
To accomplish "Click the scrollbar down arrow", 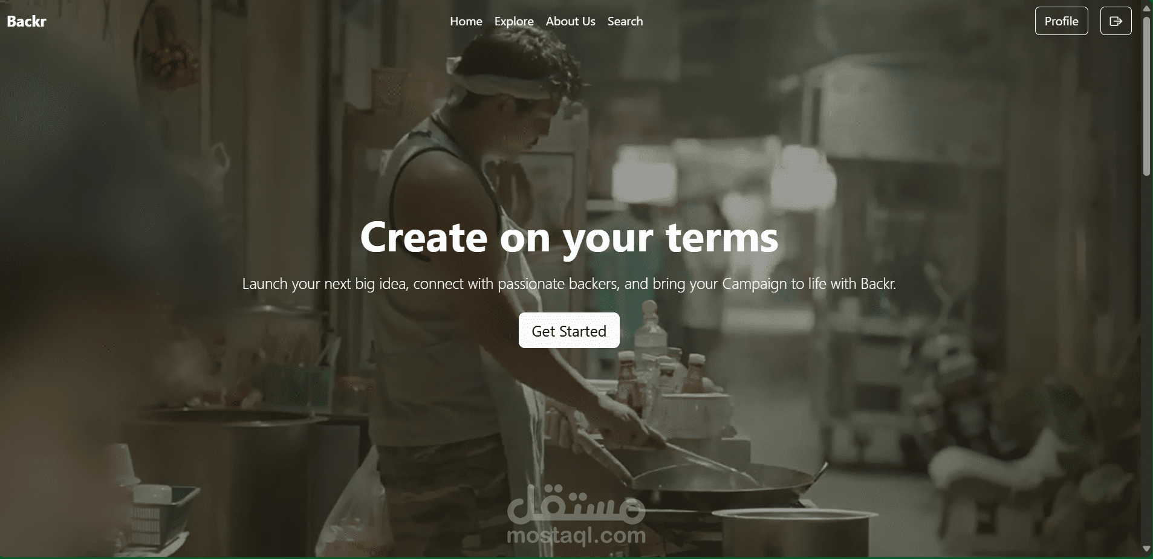I will pyautogui.click(x=1146, y=549).
